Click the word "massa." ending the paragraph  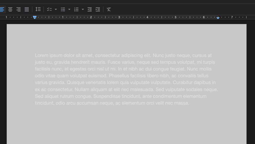coord(182,103)
